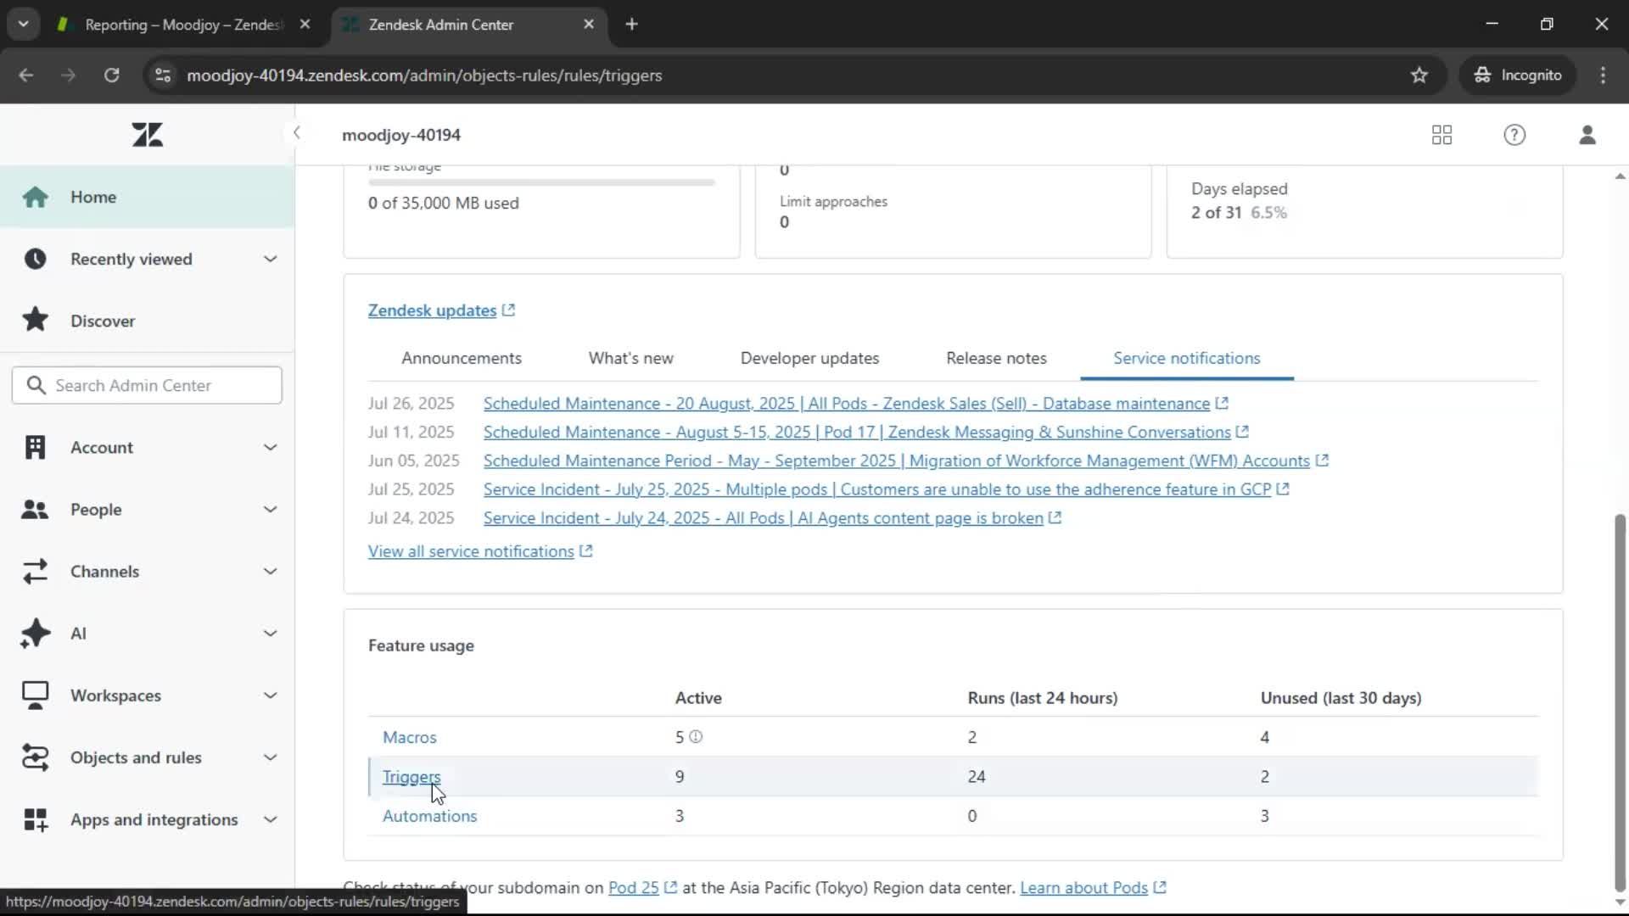Image resolution: width=1629 pixels, height=916 pixels.
Task: Open the Zendesk updates link
Action: tap(432, 310)
